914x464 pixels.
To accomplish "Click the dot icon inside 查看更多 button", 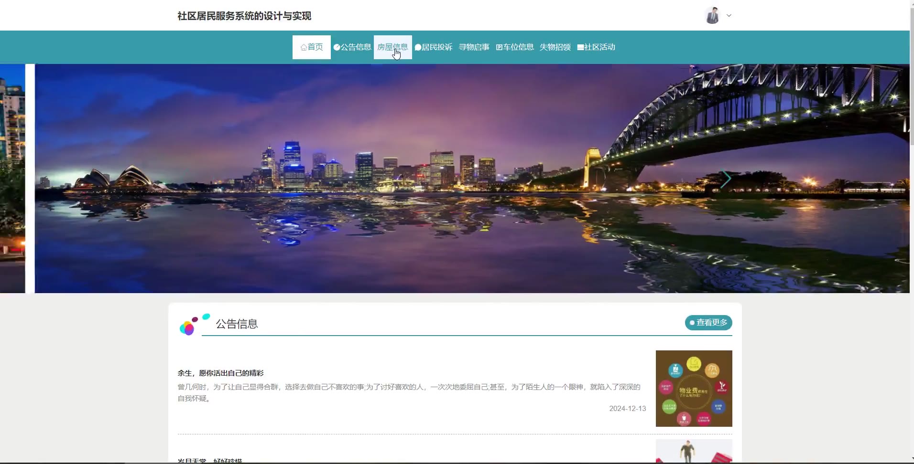I will point(692,323).
